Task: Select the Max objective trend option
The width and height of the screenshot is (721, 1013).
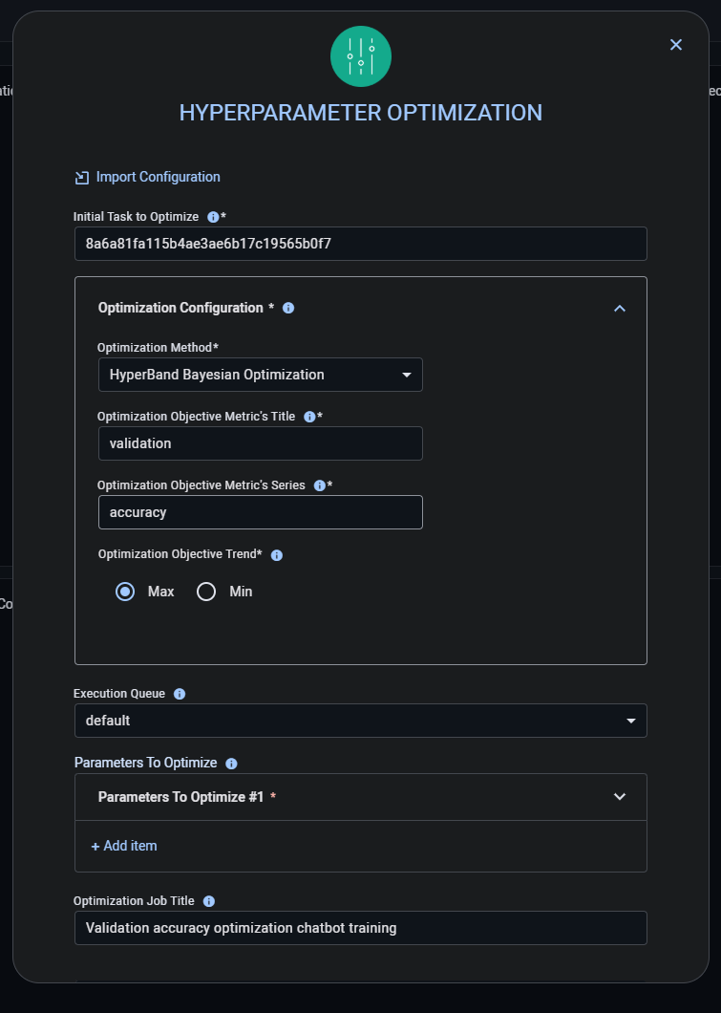Action: (x=125, y=592)
